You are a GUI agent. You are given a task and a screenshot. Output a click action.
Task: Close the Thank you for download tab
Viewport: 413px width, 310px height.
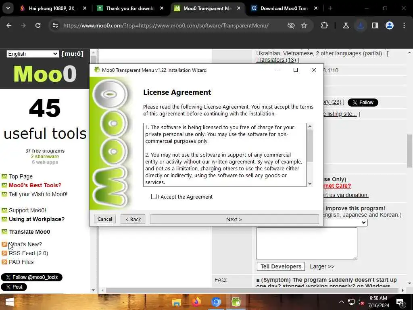(162, 8)
